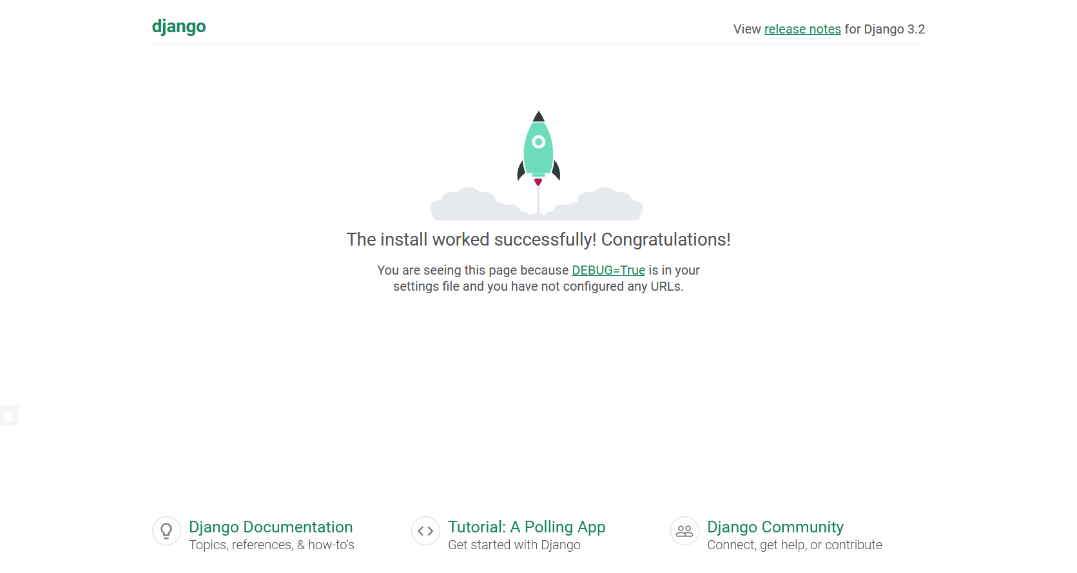
Task: Click 'settings file and you have not configured' text
Action: (x=509, y=286)
